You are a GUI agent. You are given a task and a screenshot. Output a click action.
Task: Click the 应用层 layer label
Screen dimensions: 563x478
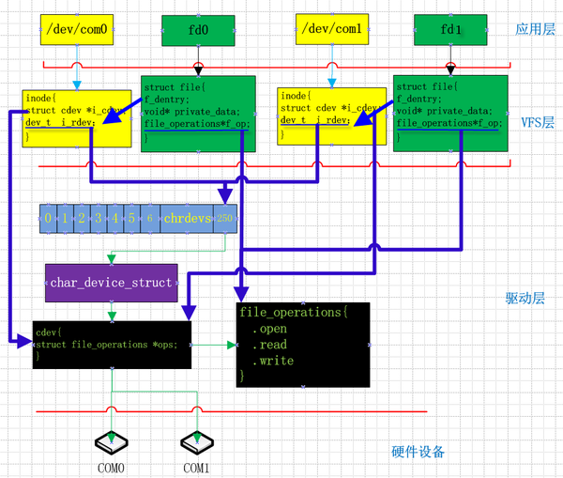(x=535, y=29)
